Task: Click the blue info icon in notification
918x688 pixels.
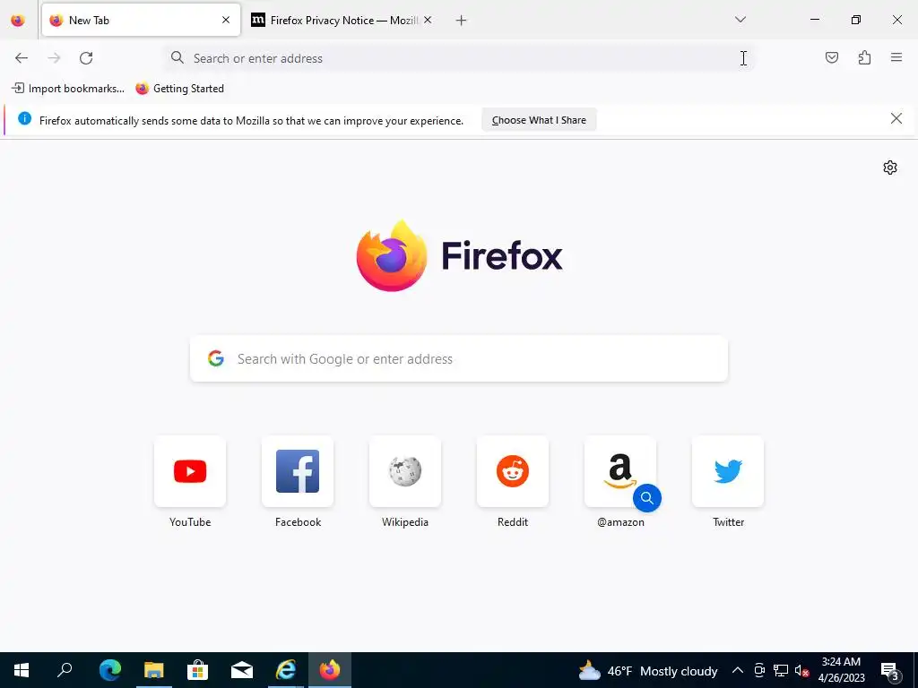Action: pos(24,119)
